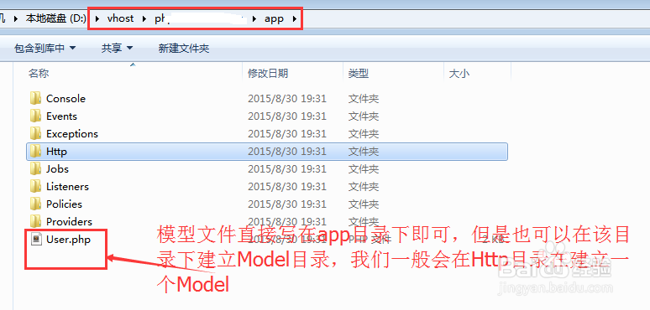This screenshot has width=650, height=310.
Task: Expand the arrow after app breadcrumb
Action: click(x=295, y=18)
